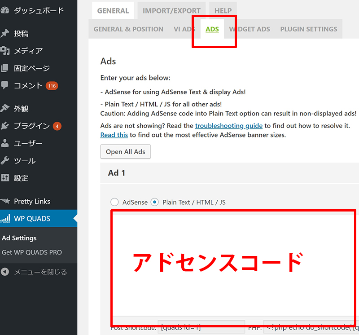Open the 設定 menu item
This screenshot has width=359, height=335.
tap(39, 178)
